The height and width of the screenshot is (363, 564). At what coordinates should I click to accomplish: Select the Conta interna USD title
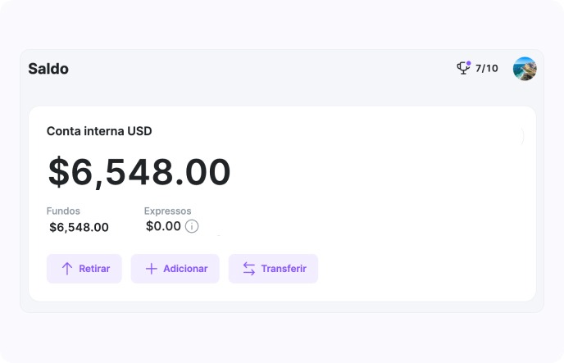coord(99,131)
